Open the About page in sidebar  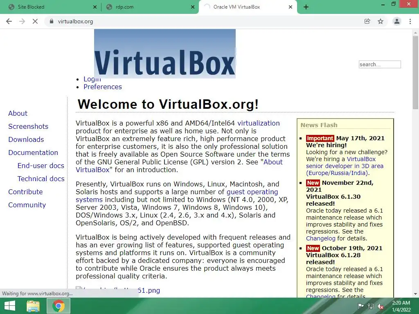[18, 113]
